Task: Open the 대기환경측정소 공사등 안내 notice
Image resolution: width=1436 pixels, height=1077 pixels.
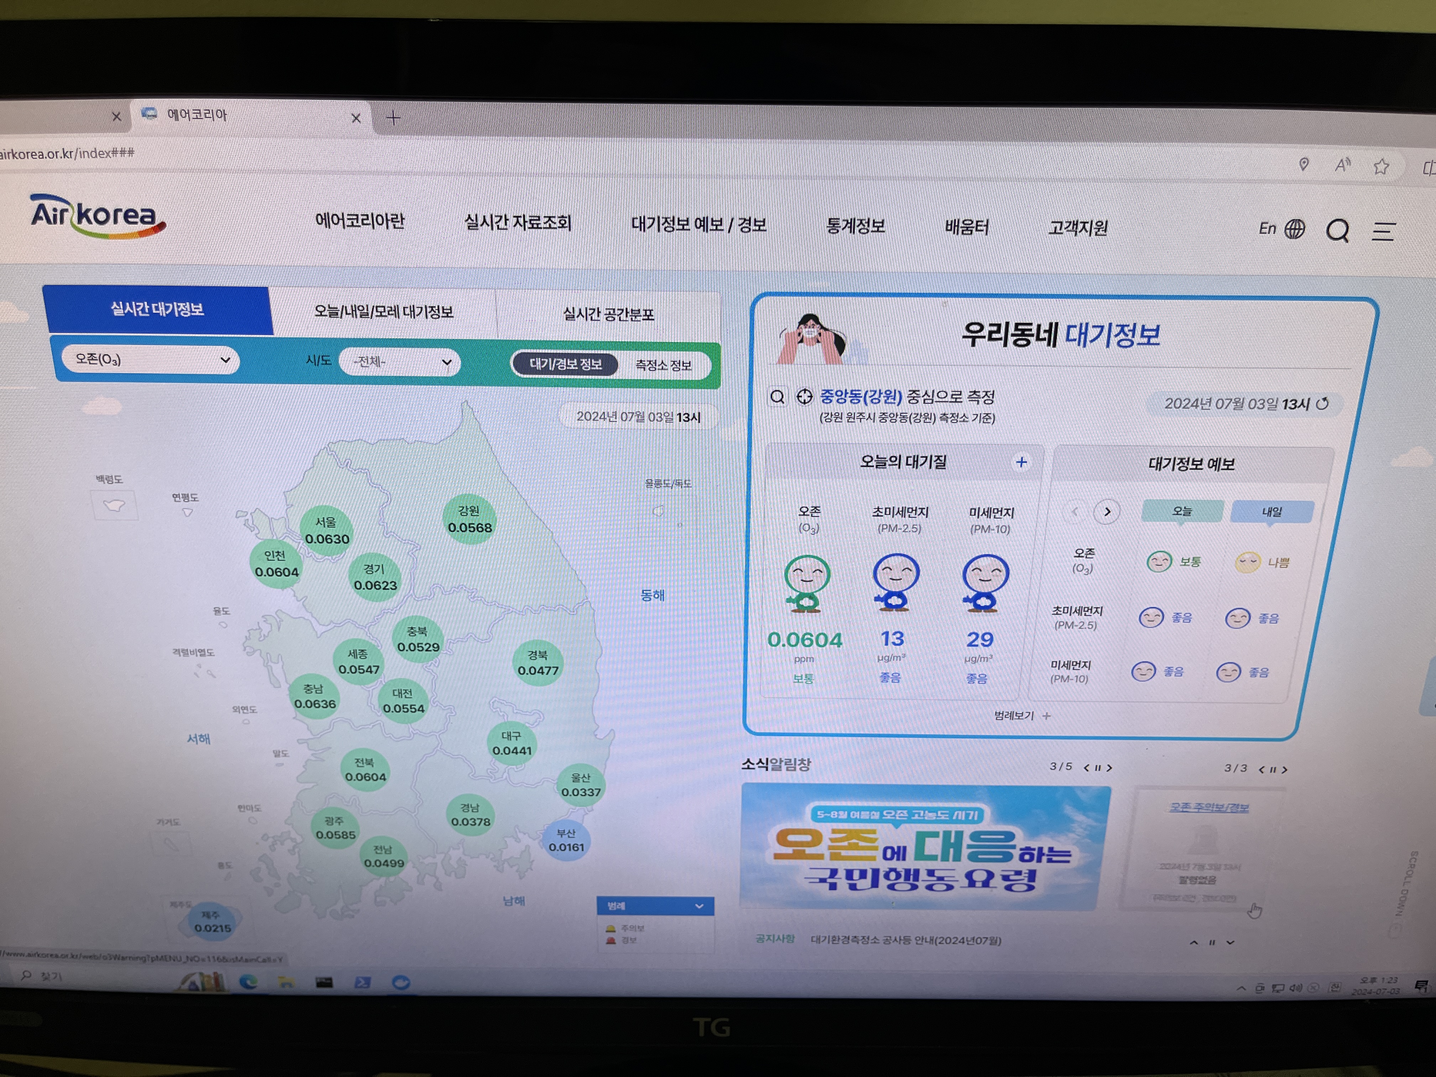Action: [906, 940]
